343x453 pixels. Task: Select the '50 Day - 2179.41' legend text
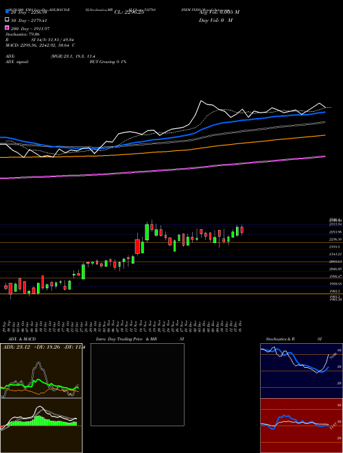pos(29,21)
